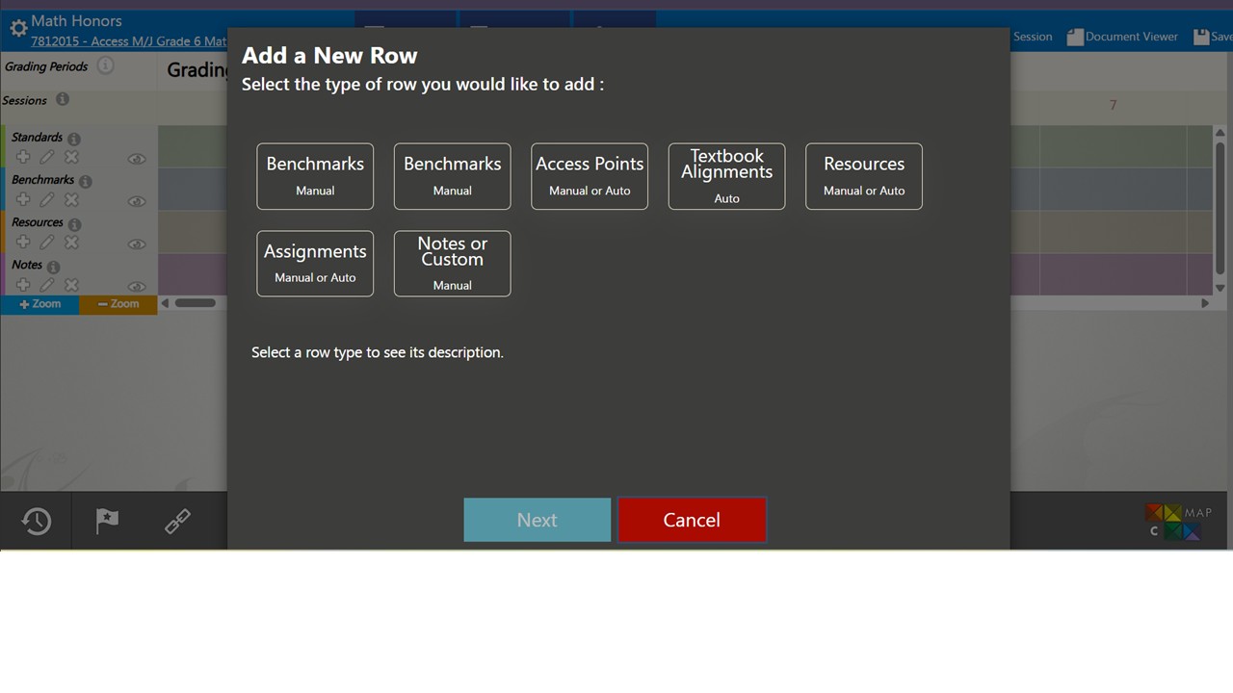Screen dimensions: 1233x693
Task: Click the plus icon under Standards row
Action: click(23, 158)
